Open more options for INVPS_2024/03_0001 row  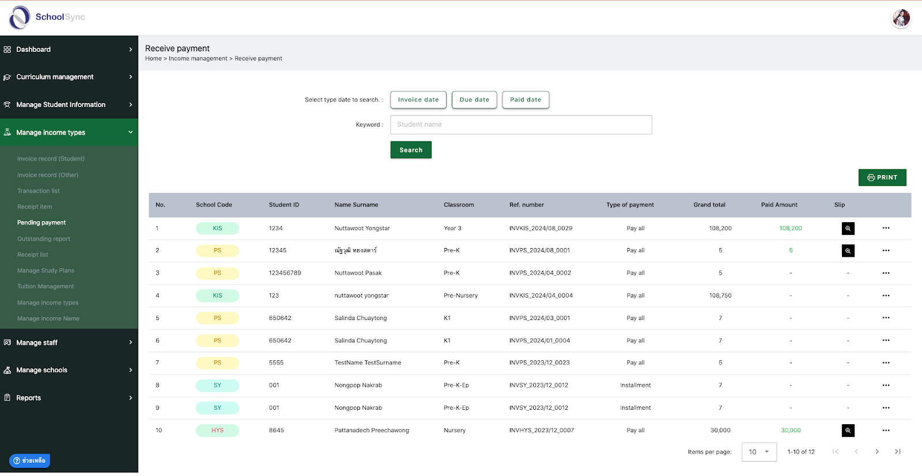pos(886,318)
